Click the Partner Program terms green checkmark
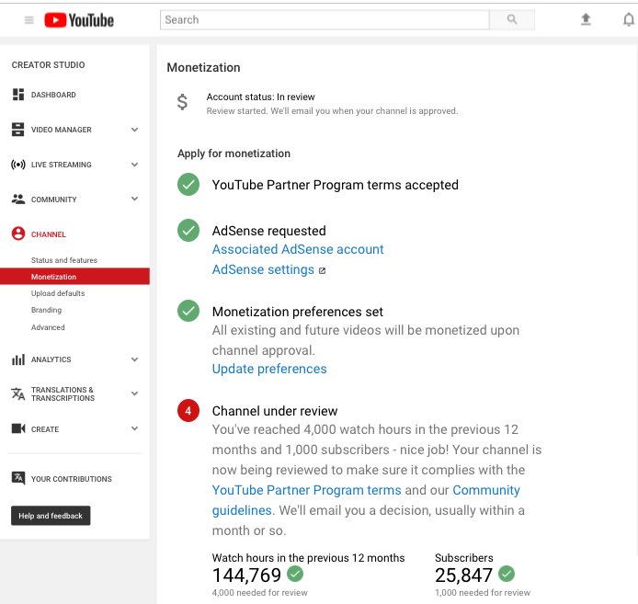The image size is (638, 604). [188, 185]
